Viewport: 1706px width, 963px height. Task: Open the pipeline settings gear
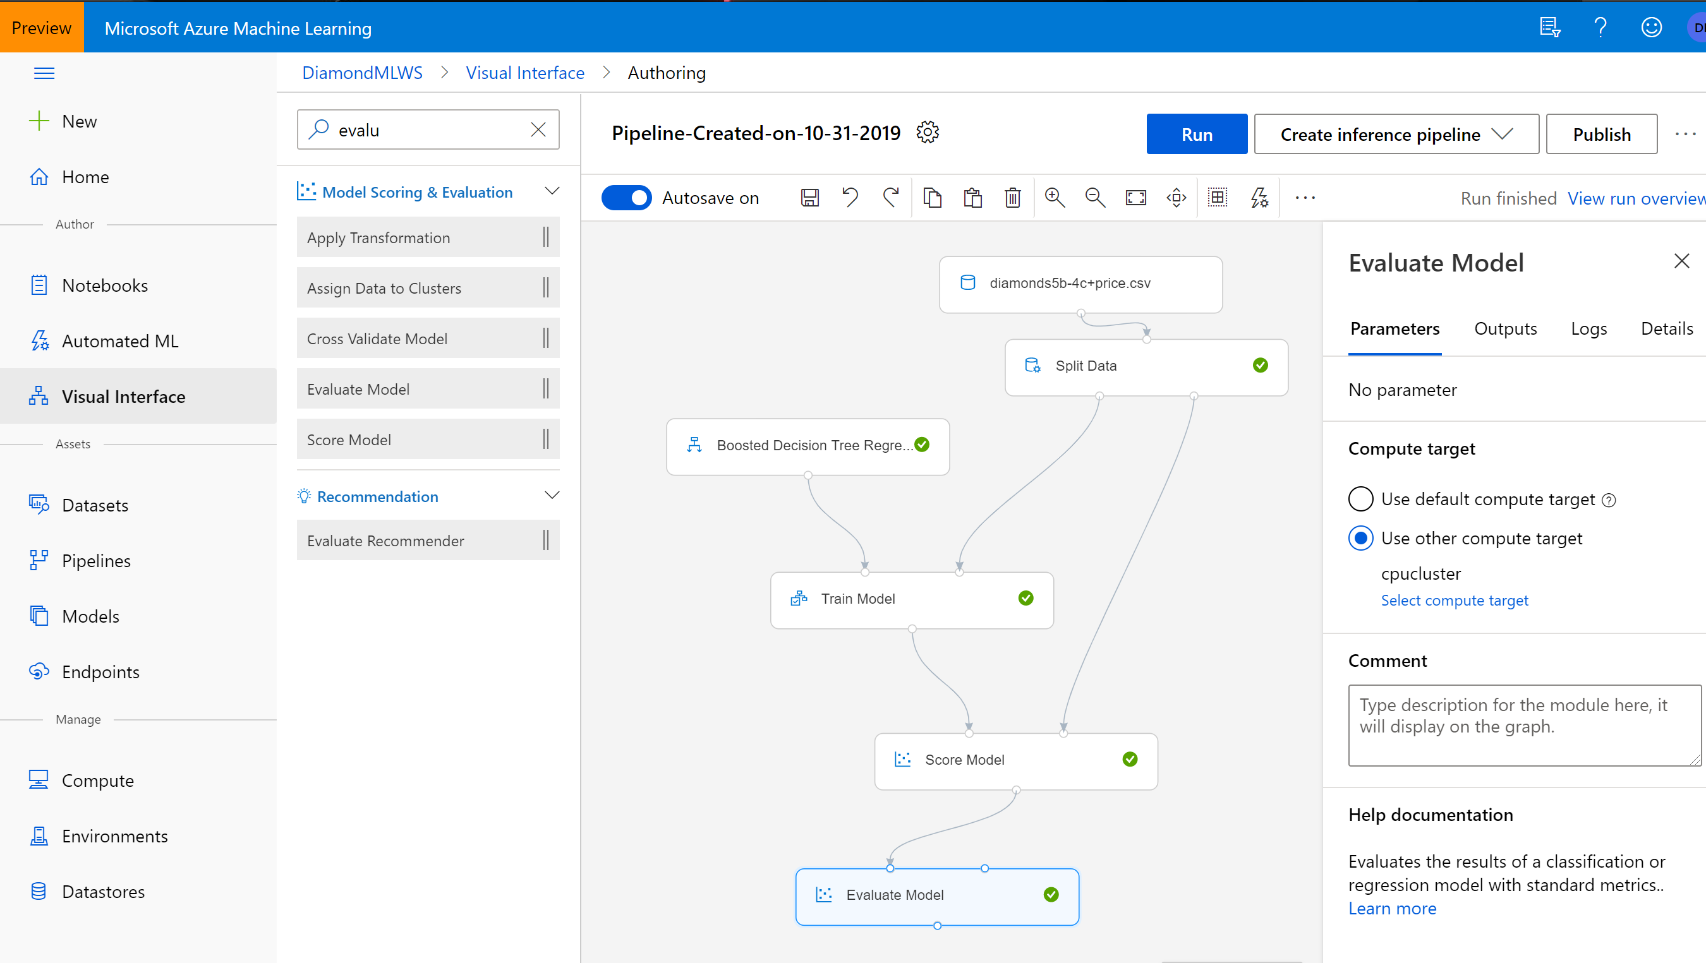click(x=927, y=133)
